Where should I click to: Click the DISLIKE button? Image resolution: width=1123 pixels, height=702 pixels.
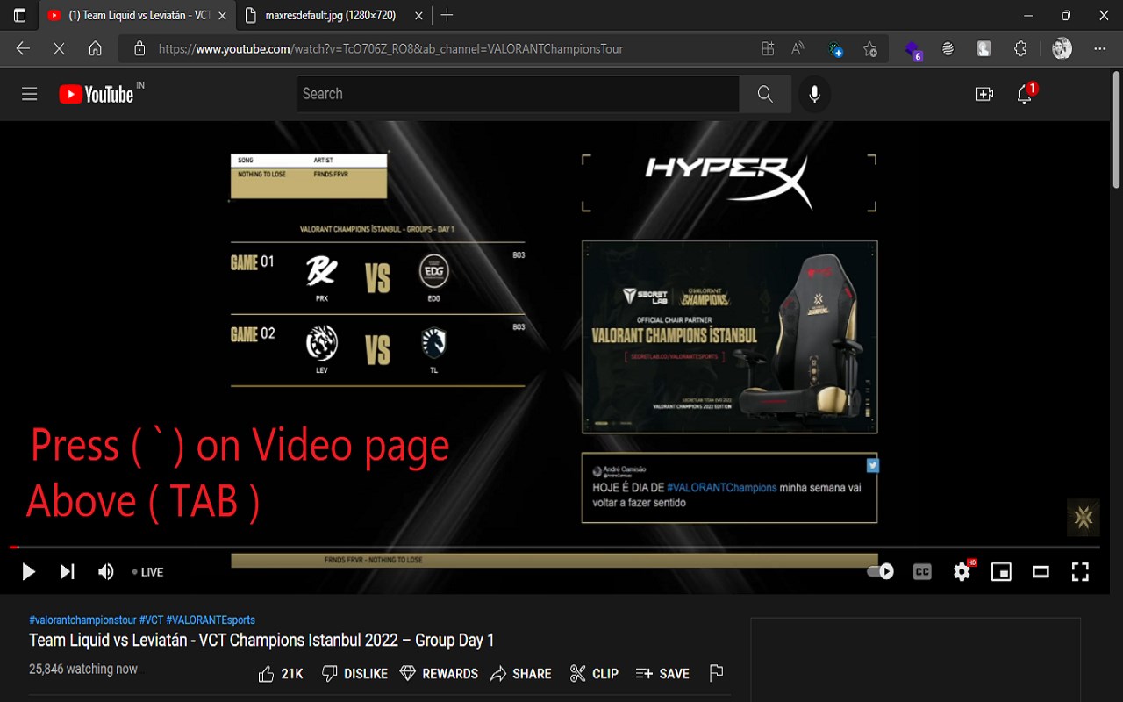[354, 674]
